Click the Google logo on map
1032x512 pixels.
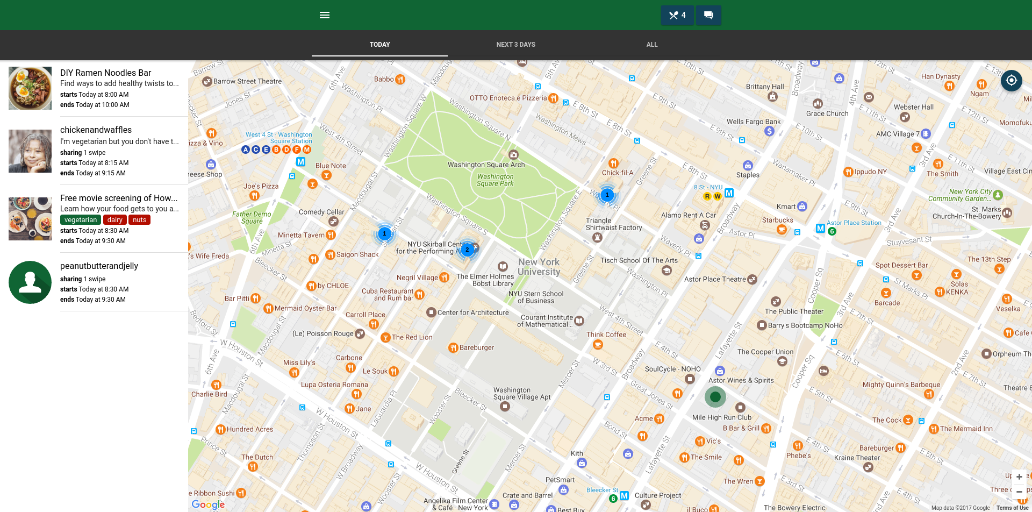[x=209, y=504]
